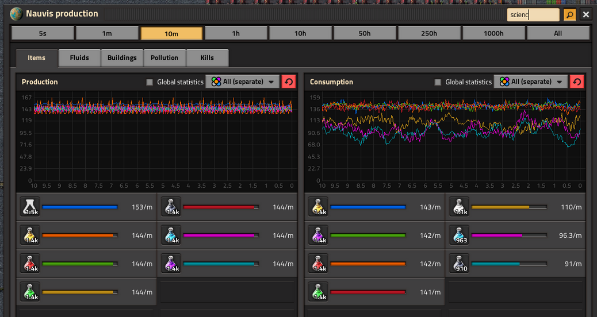Screen dimensions: 597x317
Task: Select the 10m time range
Action: [171, 33]
